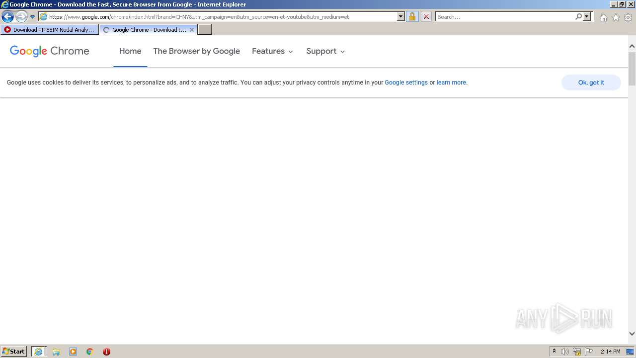
Task: Open a new blank tab
Action: pyautogui.click(x=205, y=30)
